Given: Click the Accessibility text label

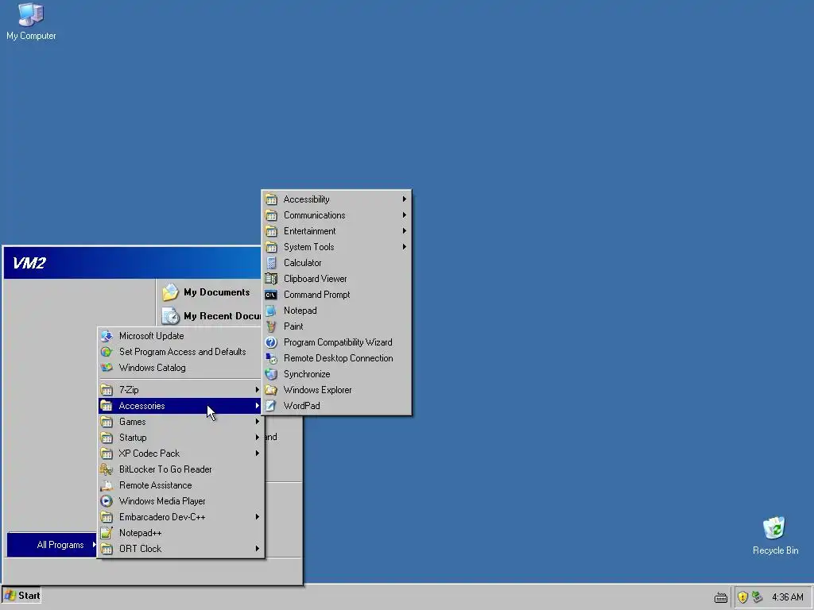Looking at the screenshot, I should (x=306, y=199).
